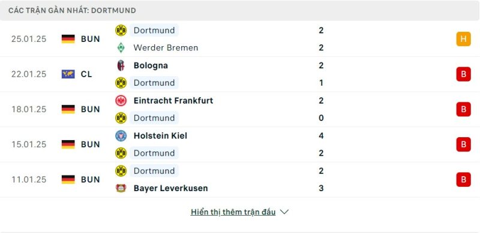Click the Bologna club crest
The width and height of the screenshot is (480, 233).
coord(121,65)
